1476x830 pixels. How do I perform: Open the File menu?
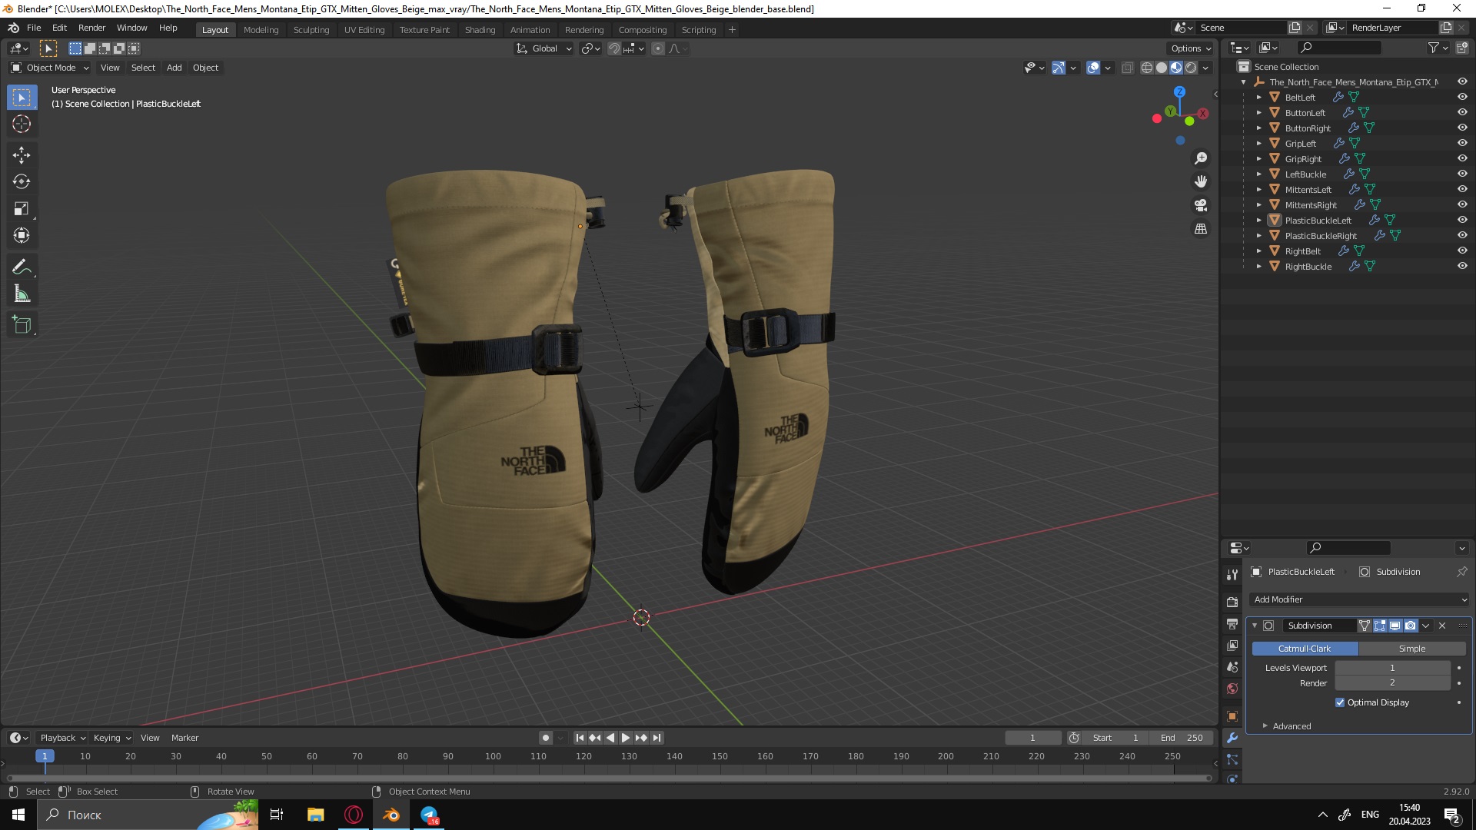[x=34, y=28]
